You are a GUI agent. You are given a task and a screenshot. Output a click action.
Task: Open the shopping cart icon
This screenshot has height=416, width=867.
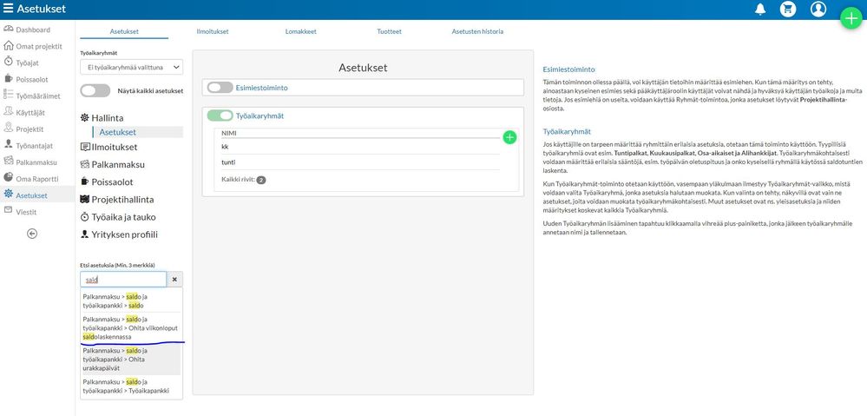point(788,9)
